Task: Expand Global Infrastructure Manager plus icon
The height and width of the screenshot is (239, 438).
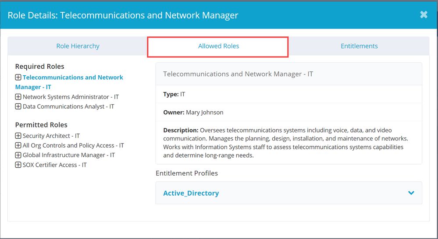Action: point(18,155)
